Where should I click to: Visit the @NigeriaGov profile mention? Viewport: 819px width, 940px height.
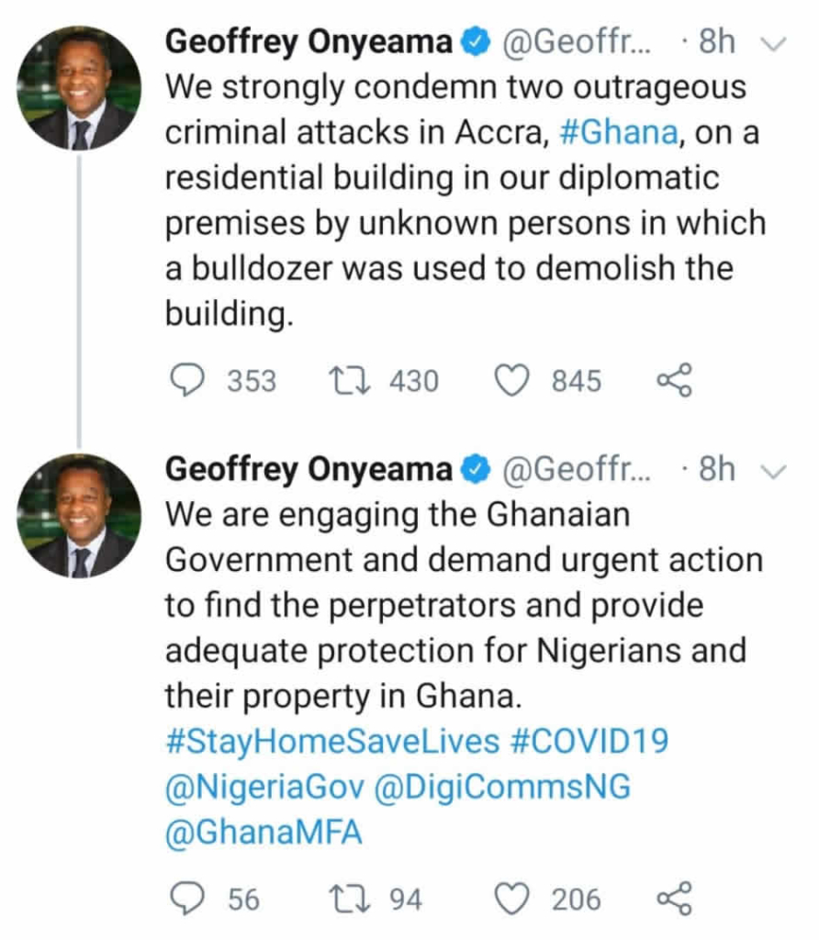[x=266, y=788]
